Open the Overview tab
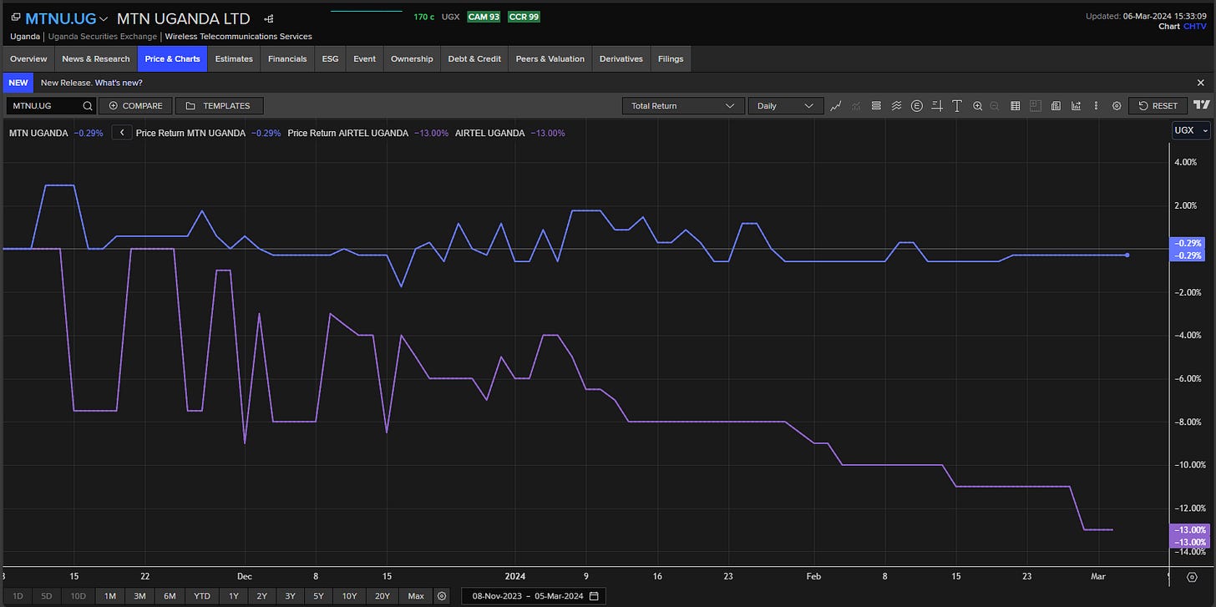This screenshot has height=607, width=1216. pos(28,58)
